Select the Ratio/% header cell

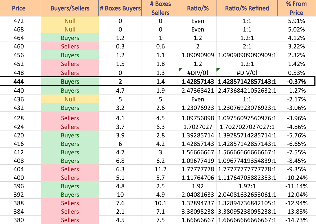click(198, 8)
